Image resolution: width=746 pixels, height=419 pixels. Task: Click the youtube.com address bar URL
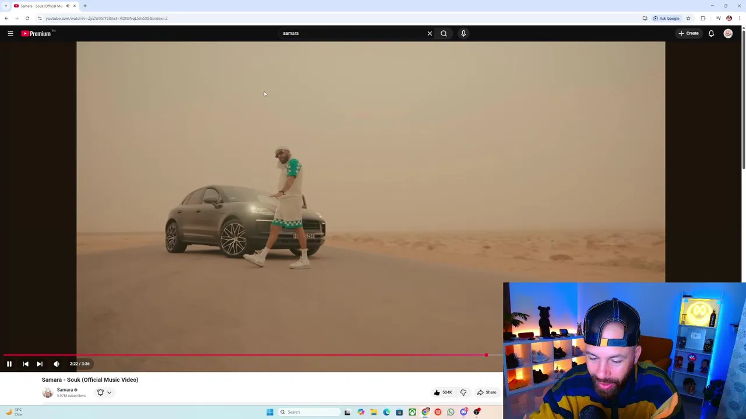[x=107, y=19]
